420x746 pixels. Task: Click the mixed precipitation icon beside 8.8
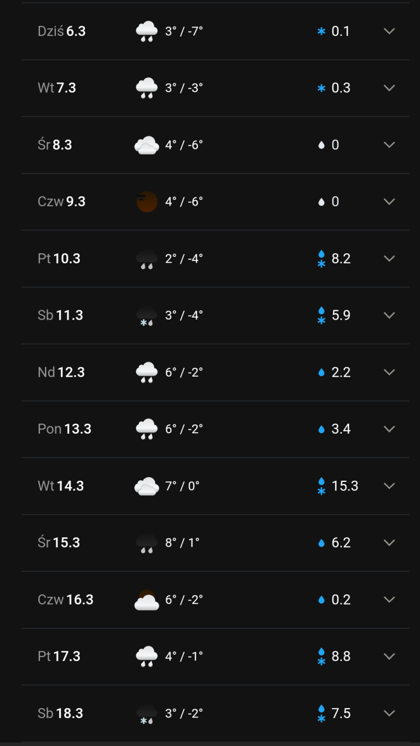pyautogui.click(x=322, y=656)
